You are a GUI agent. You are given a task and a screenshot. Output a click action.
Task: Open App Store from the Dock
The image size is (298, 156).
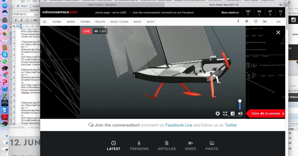[4, 6]
